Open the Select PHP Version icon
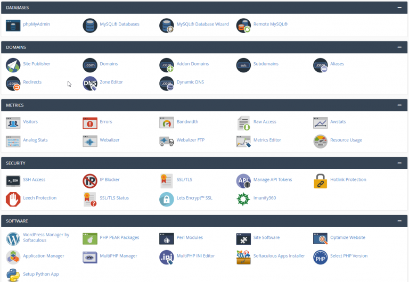 (x=320, y=256)
